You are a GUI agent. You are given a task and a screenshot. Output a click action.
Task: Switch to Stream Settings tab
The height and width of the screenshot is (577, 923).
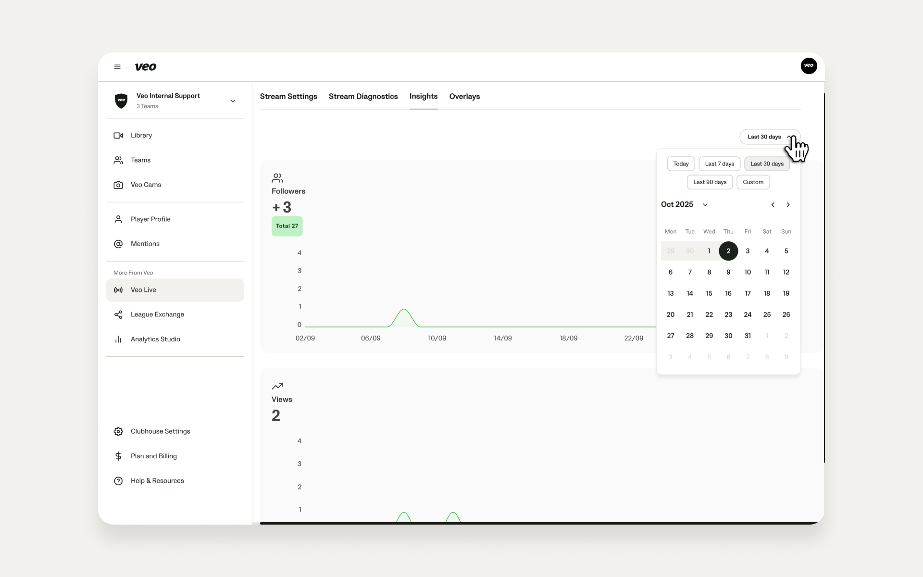288,96
